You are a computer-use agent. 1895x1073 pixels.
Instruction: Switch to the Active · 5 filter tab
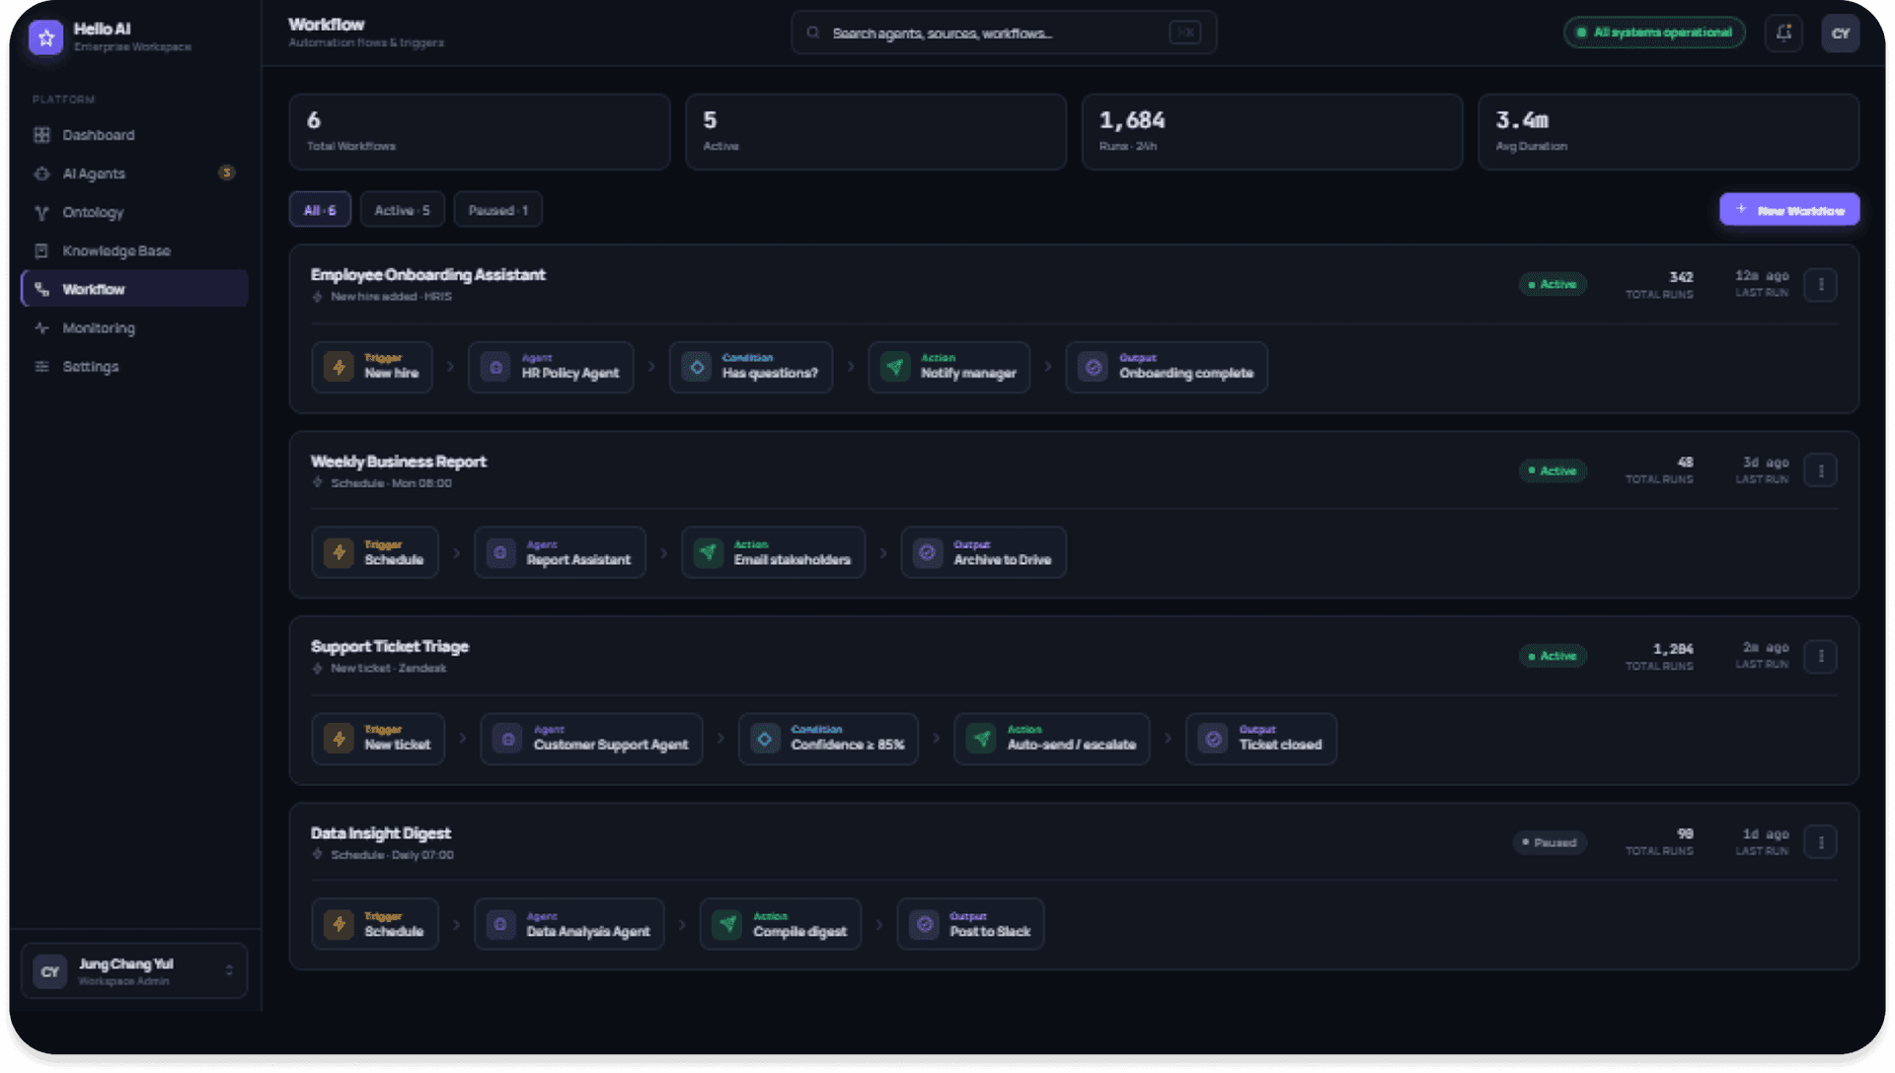point(402,210)
